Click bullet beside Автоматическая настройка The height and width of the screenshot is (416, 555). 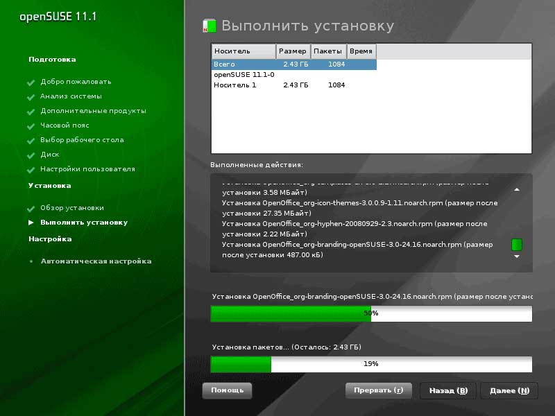(31, 261)
